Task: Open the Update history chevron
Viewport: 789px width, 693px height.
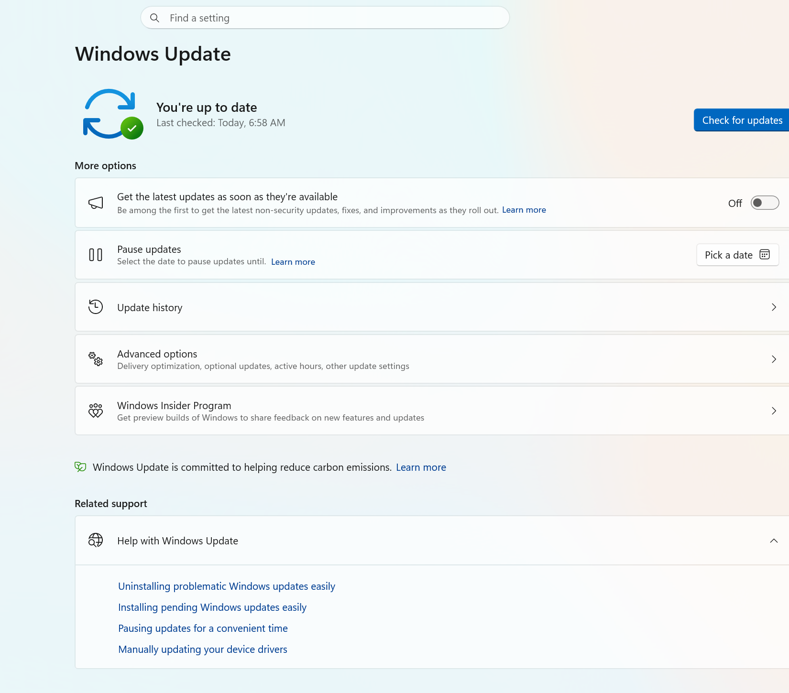Action: point(774,307)
